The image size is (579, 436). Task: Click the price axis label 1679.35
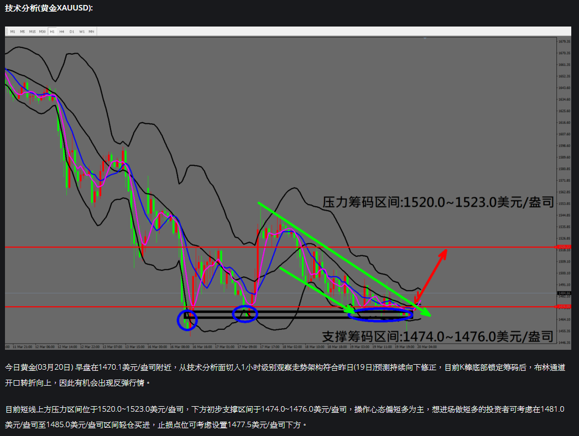[x=564, y=41]
